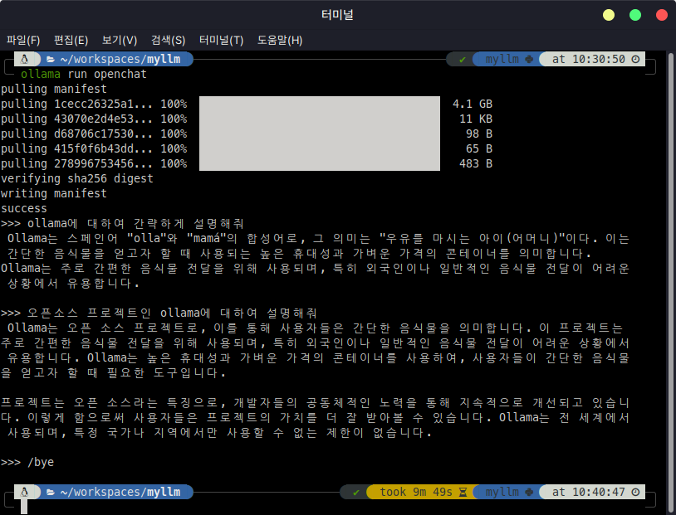Click the folder icon in top prompt path
676x515 pixels.
pos(51,60)
